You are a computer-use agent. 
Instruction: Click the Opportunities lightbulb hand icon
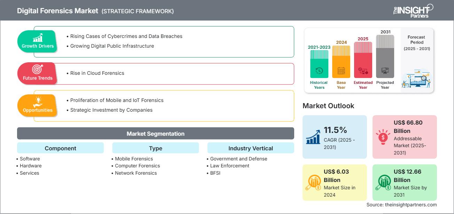pyautogui.click(x=37, y=102)
